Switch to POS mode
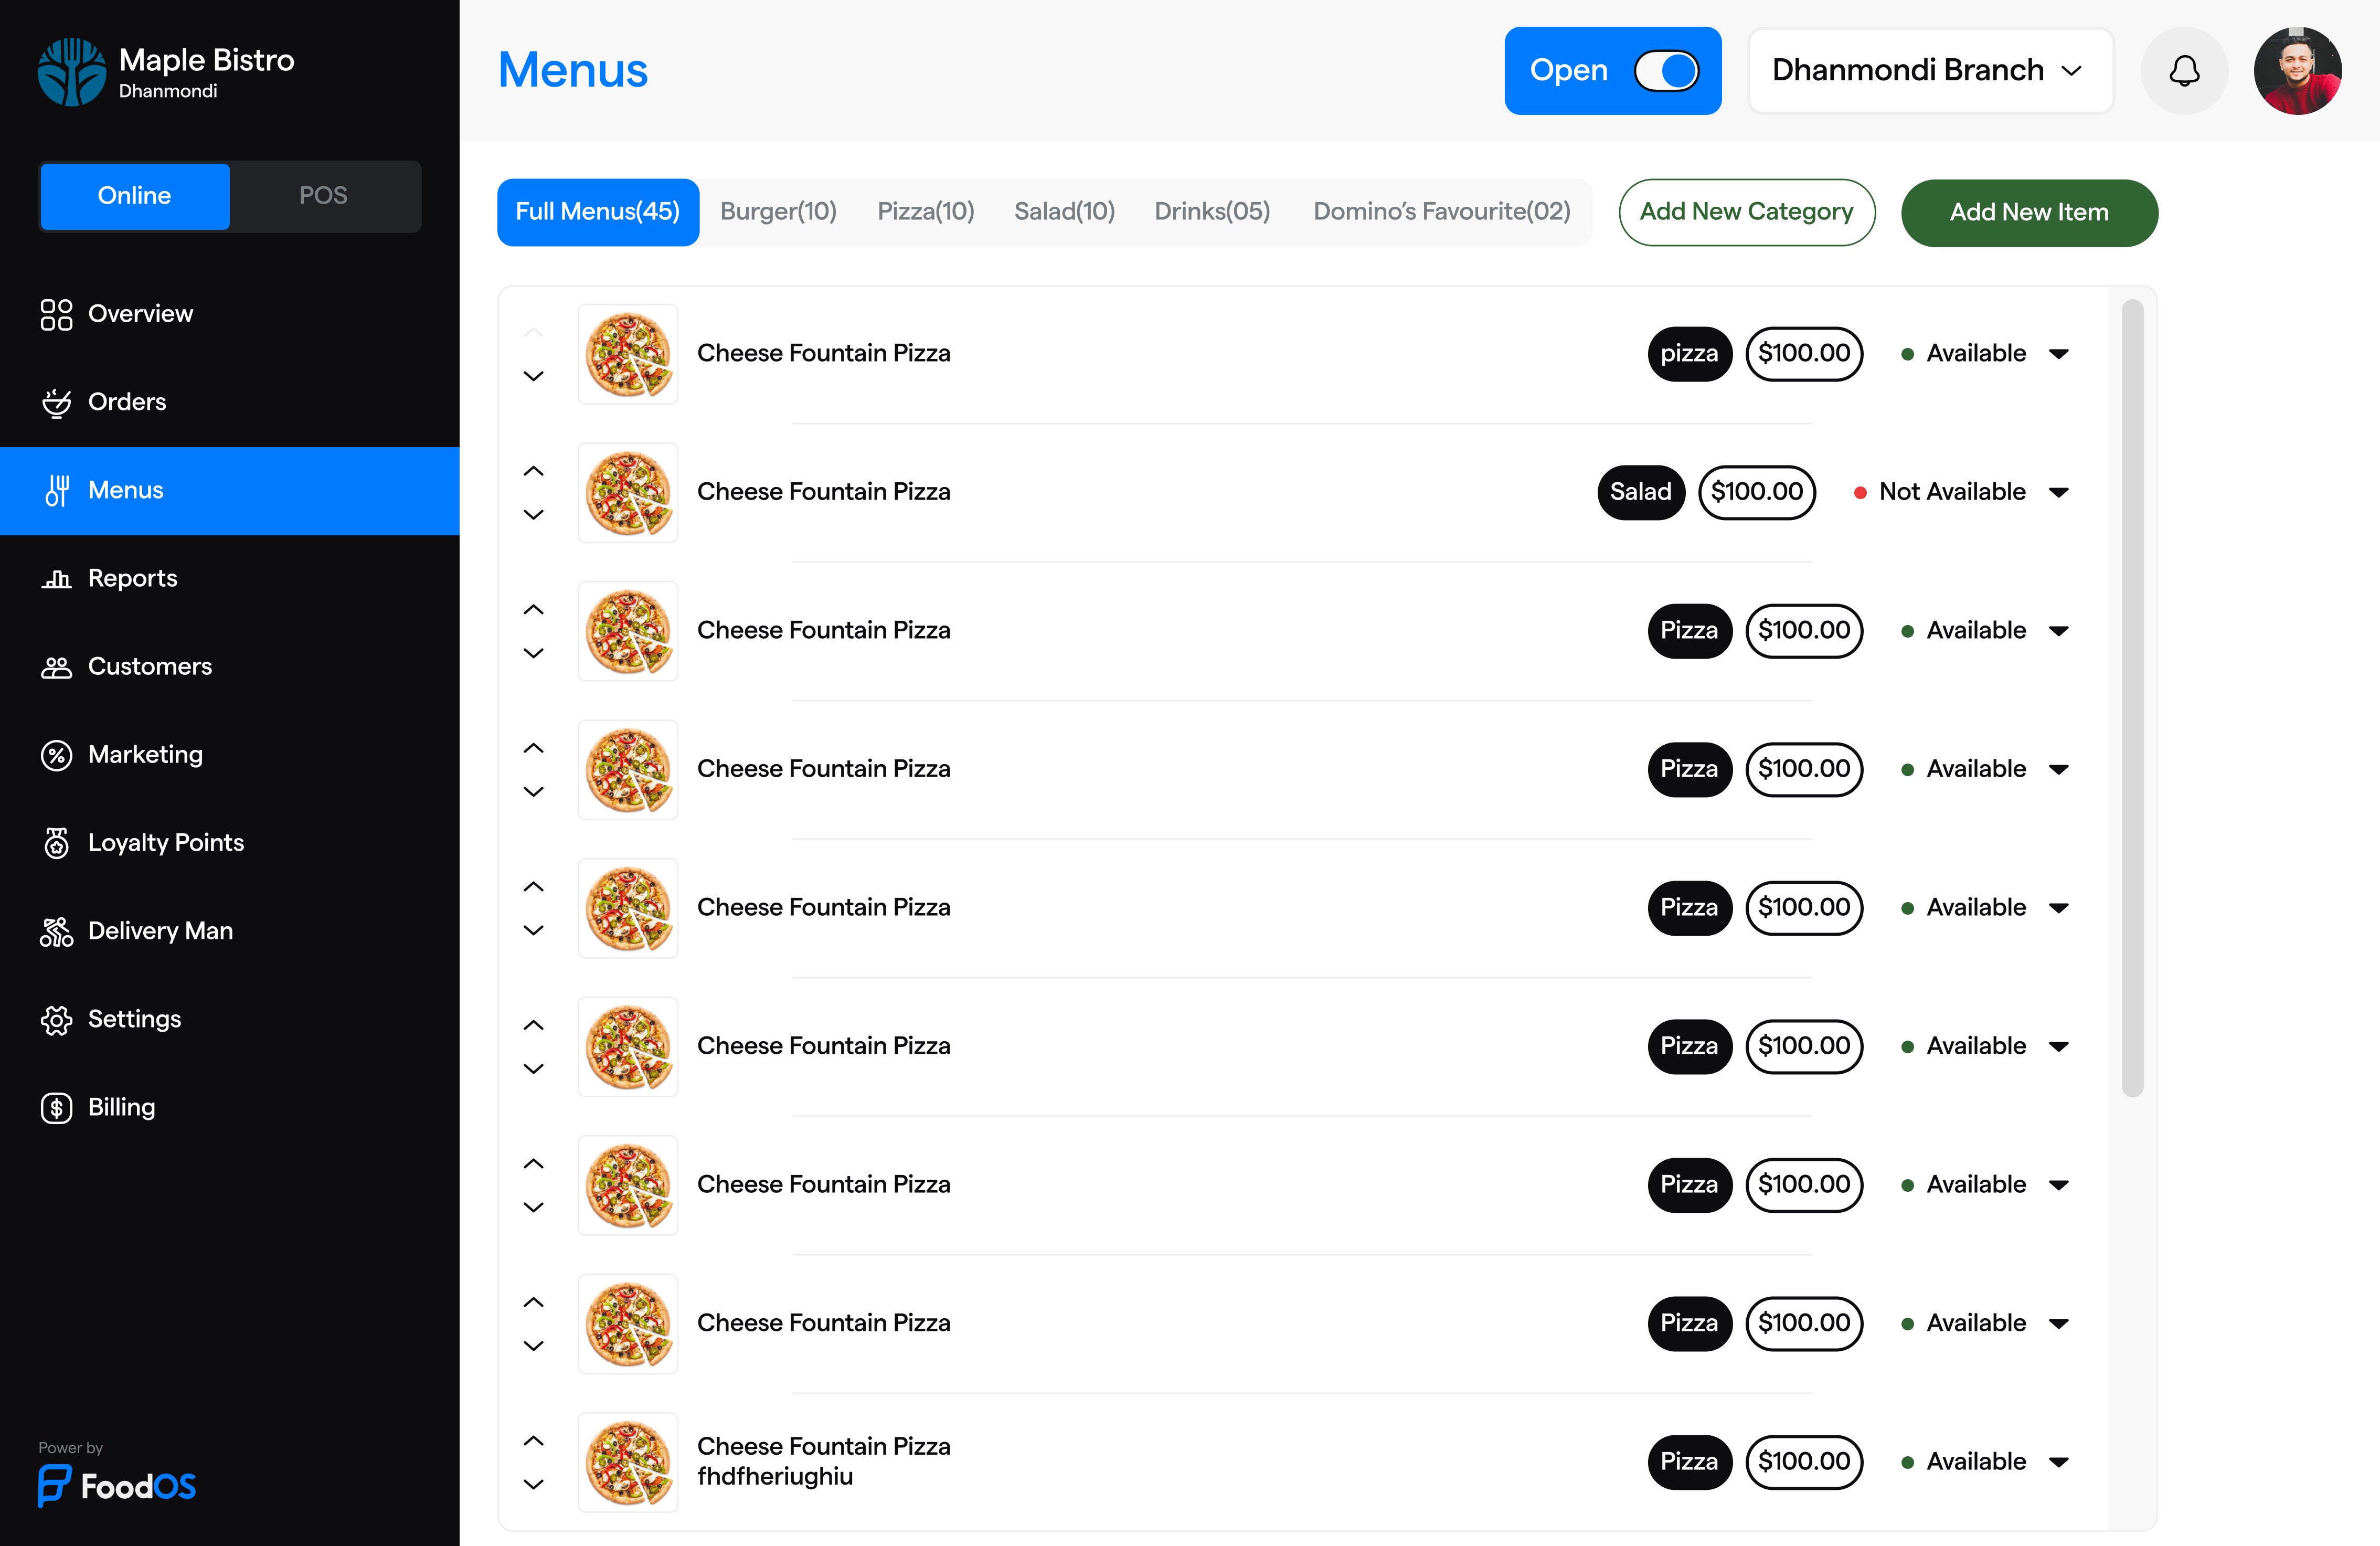Viewport: 2380px width, 1546px height. [323, 196]
